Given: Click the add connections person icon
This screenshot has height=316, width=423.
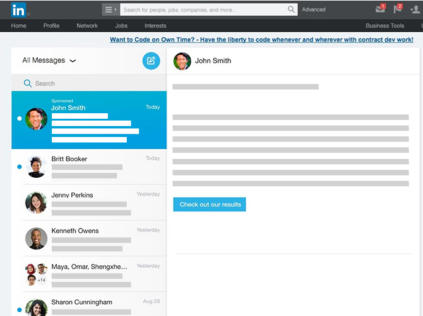Looking at the screenshot, I should click(x=415, y=10).
